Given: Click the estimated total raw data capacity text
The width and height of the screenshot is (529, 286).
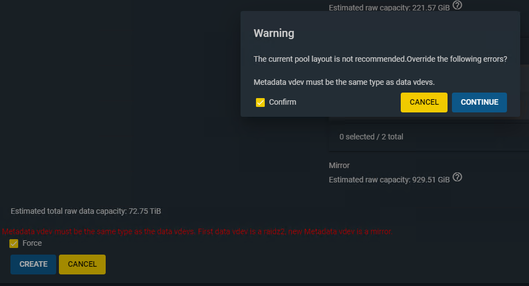Looking at the screenshot, I should pos(86,211).
